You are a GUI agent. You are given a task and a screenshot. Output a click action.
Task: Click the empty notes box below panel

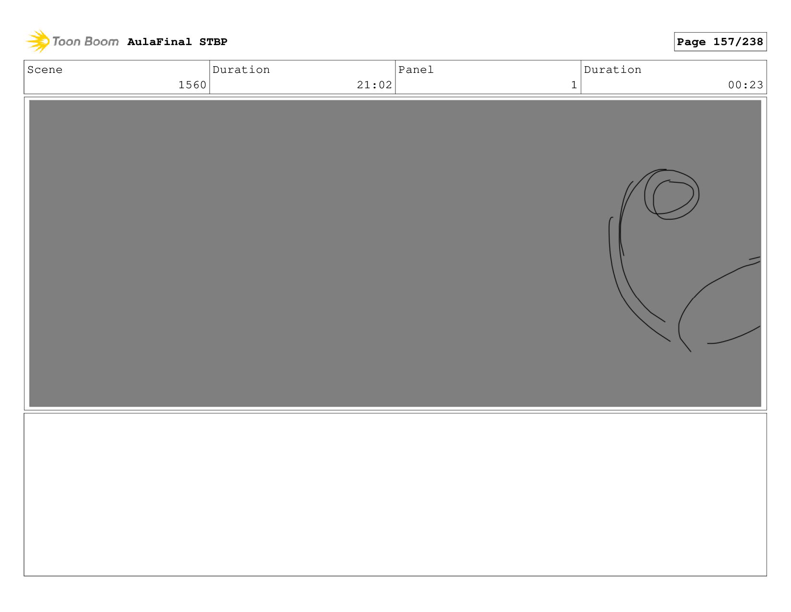(x=395, y=494)
